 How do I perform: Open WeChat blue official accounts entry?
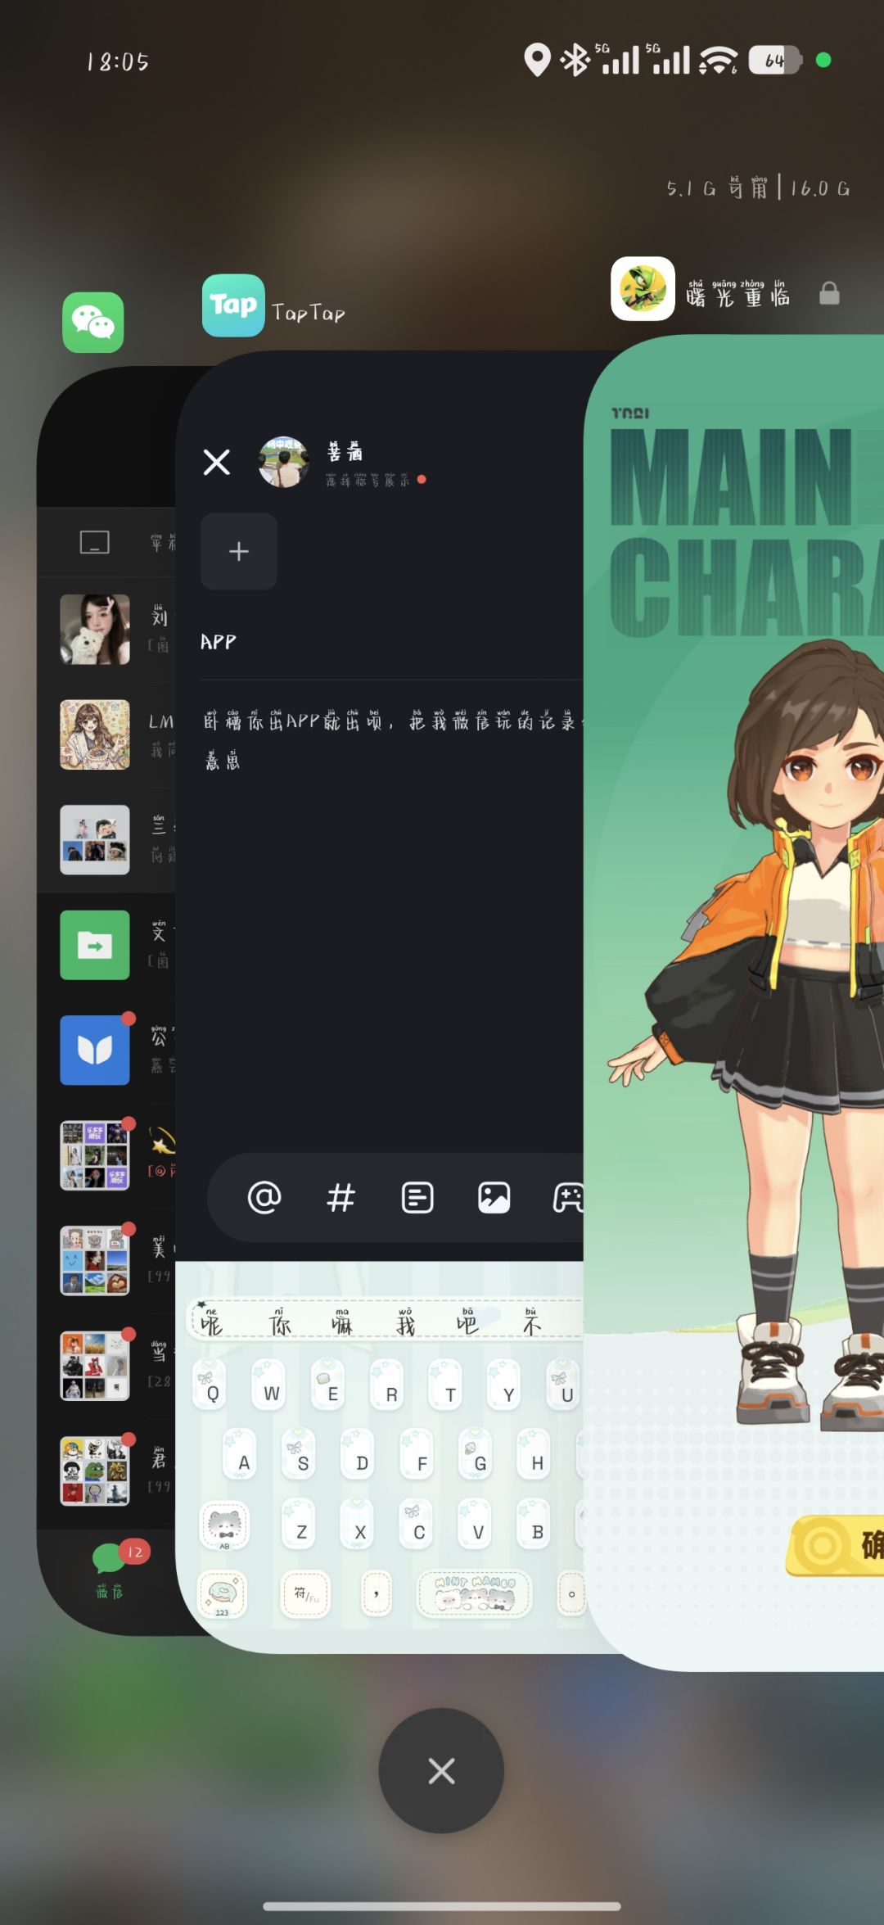point(95,1051)
